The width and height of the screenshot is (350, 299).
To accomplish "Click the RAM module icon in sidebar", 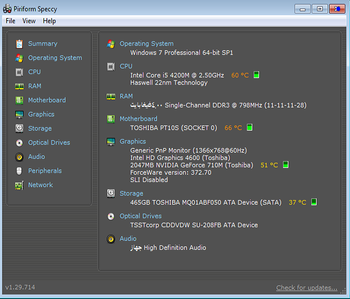I will [19, 86].
